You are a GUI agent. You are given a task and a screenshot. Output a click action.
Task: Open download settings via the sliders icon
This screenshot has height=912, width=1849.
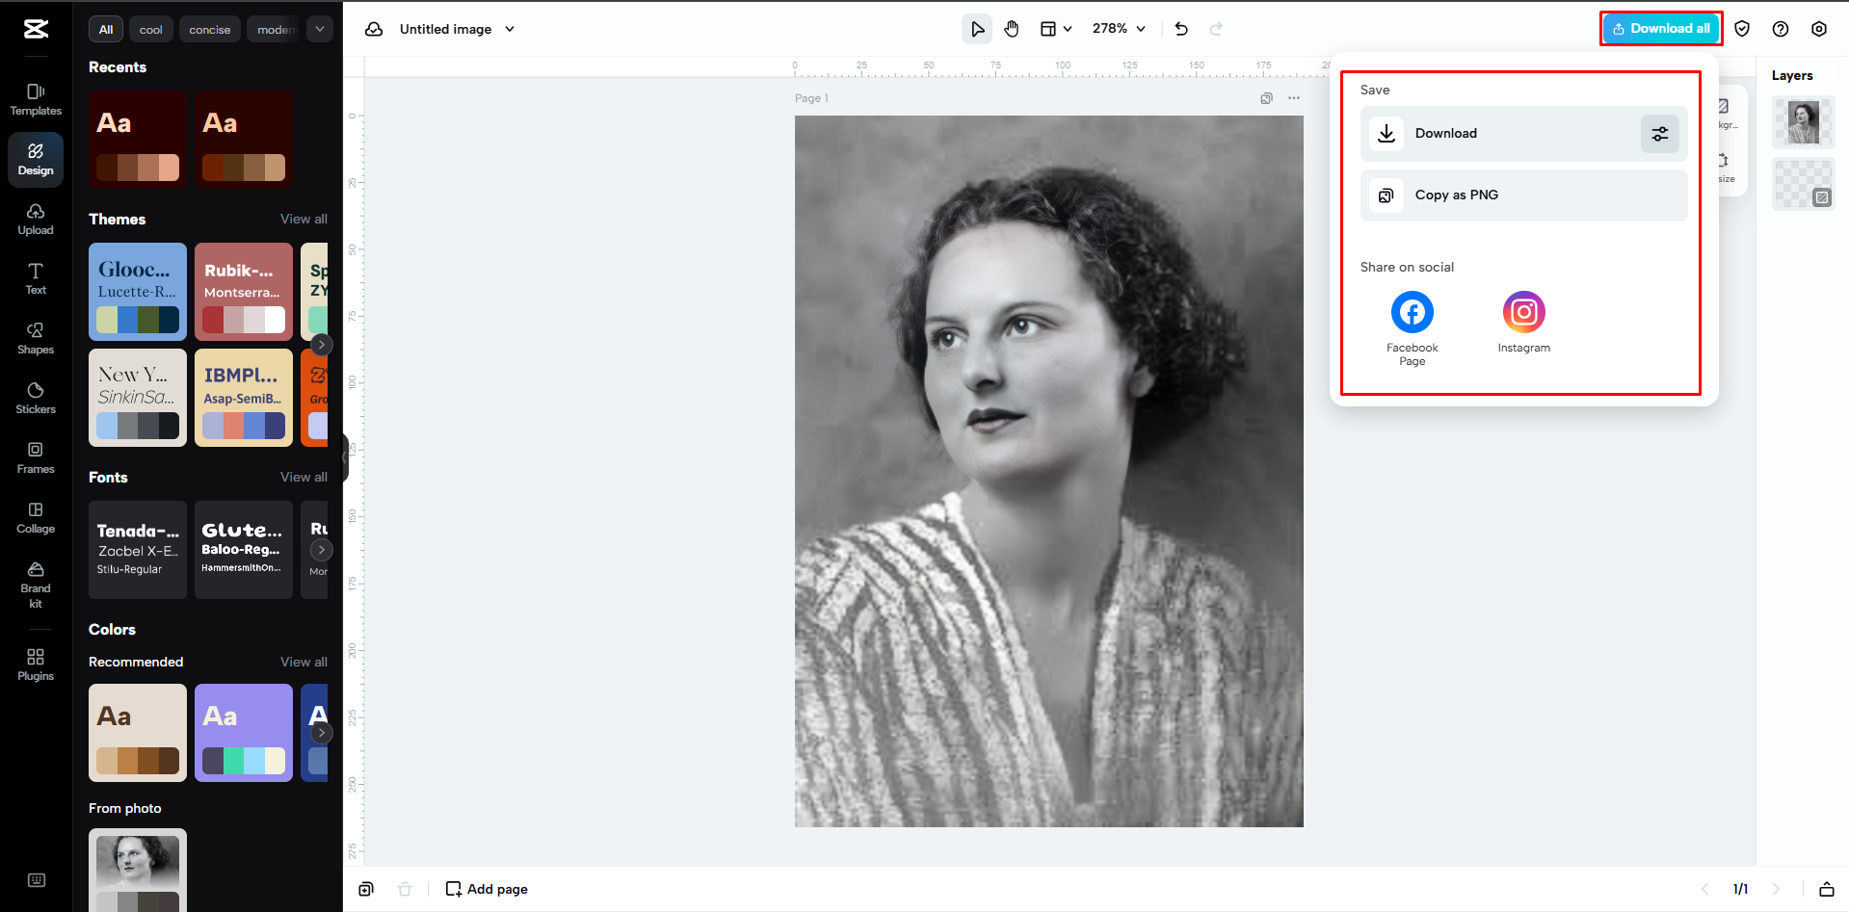click(1659, 133)
